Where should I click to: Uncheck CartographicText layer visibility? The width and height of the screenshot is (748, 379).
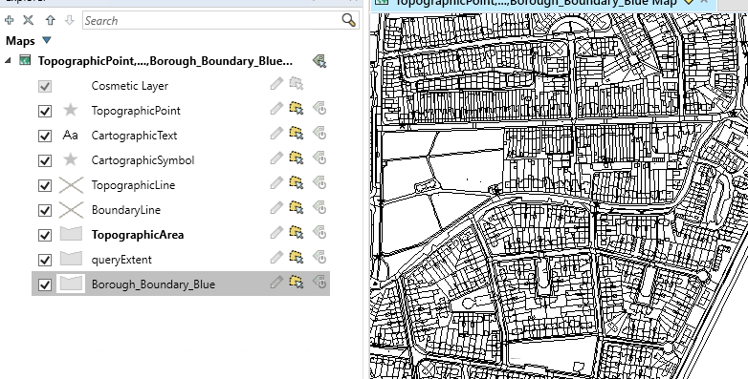click(x=45, y=136)
